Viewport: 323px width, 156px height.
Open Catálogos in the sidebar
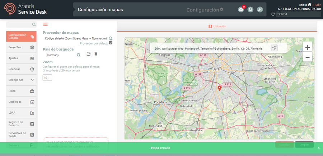tap(21, 102)
